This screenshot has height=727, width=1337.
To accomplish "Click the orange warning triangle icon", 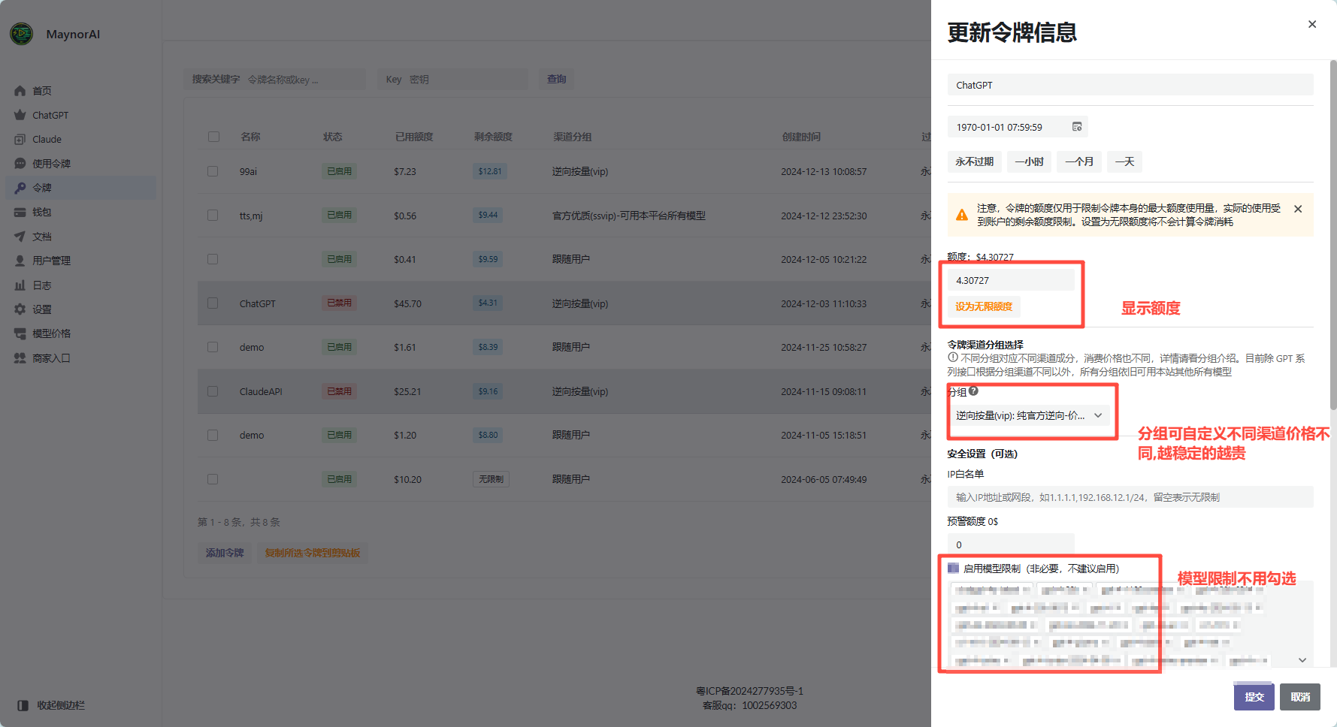I will pyautogui.click(x=962, y=215).
